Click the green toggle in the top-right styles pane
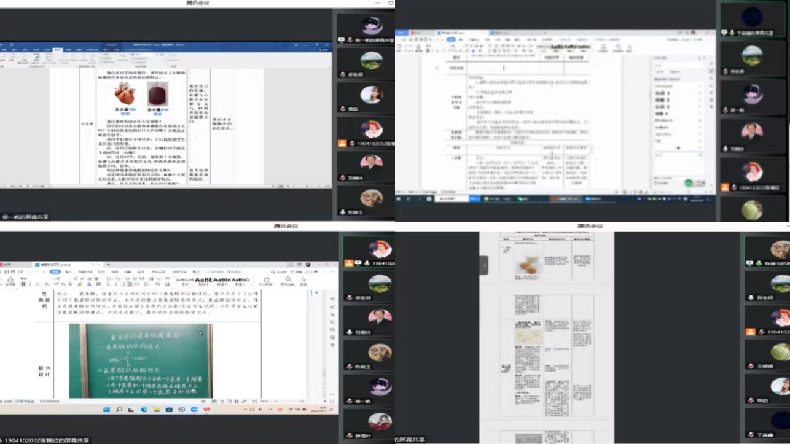 click(690, 183)
